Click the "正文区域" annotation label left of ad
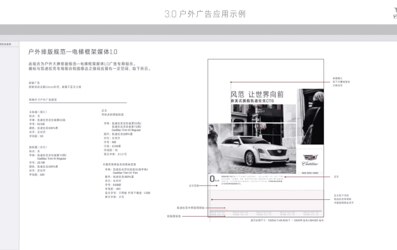This screenshot has height=250, width=397. click(194, 185)
